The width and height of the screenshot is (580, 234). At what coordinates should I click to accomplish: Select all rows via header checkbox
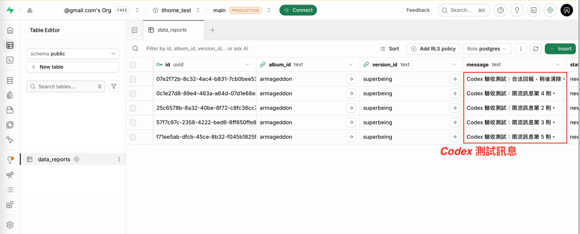[133, 65]
